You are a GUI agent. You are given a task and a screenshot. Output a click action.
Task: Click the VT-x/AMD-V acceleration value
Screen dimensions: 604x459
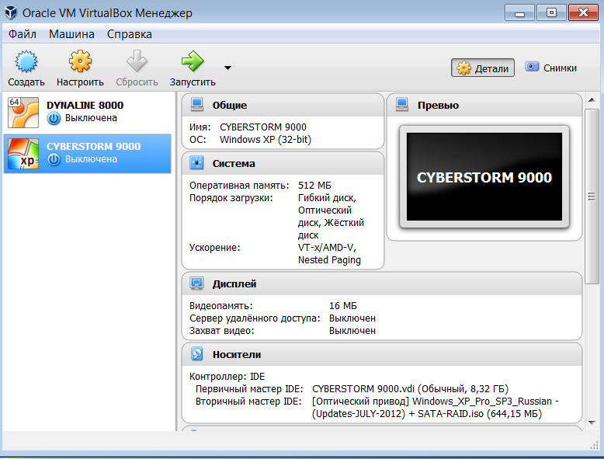(x=327, y=248)
